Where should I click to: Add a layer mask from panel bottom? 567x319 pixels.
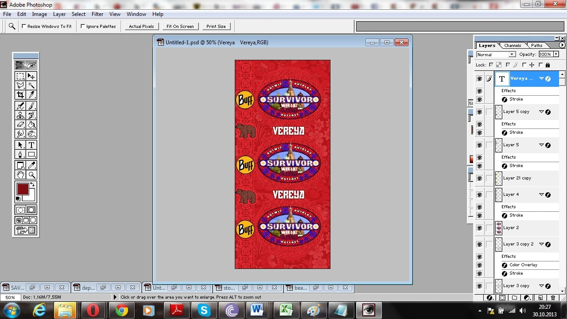pos(502,298)
